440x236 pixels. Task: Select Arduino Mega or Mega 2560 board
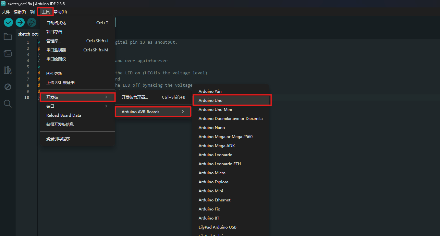point(231,137)
